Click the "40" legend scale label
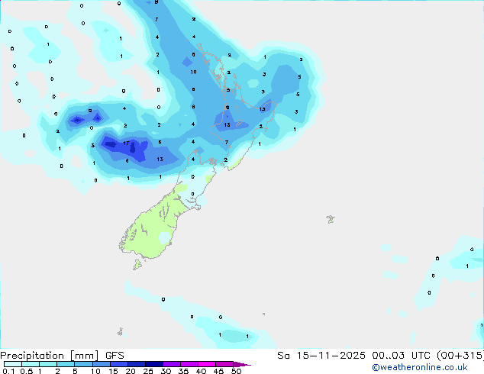Image resolution: width=484 pixels, height=374 pixels. [x=201, y=371]
